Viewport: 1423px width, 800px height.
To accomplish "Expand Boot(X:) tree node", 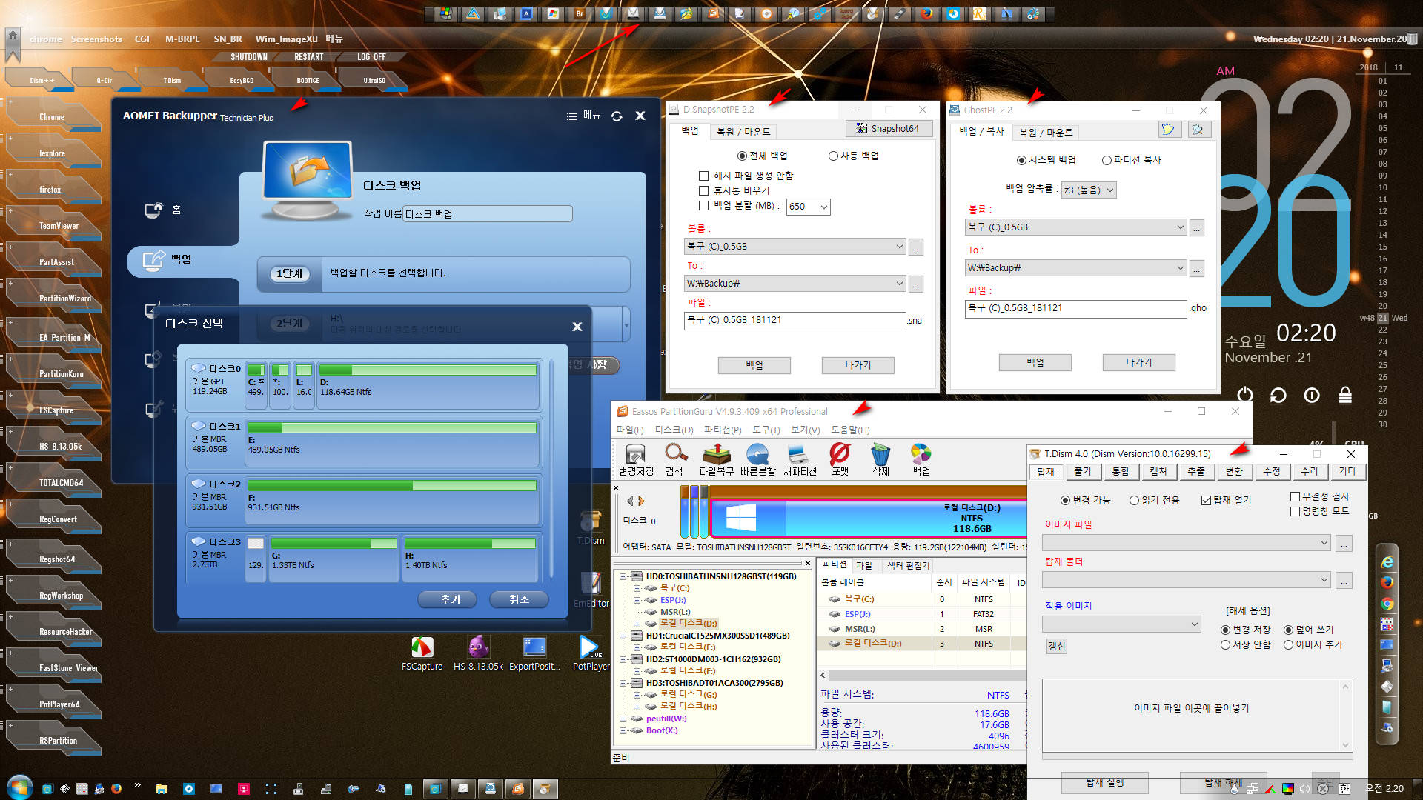I will click(623, 730).
